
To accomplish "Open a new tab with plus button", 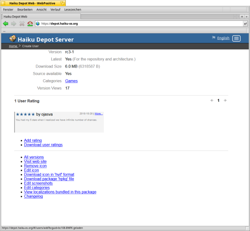I will coord(242,16).
